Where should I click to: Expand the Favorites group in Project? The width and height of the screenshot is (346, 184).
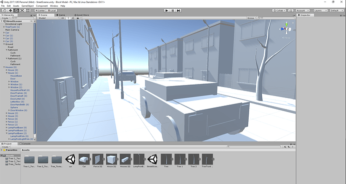coord(2,150)
